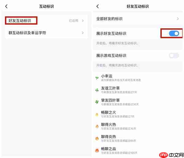Open the 好友互动标识 menu entry

(x=46, y=21)
